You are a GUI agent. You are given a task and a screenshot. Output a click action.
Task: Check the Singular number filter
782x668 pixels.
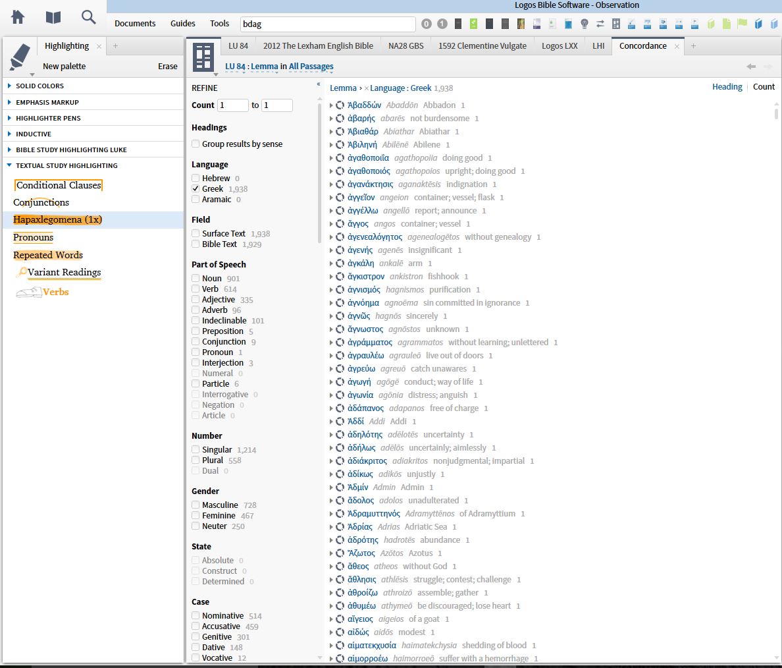pyautogui.click(x=195, y=450)
